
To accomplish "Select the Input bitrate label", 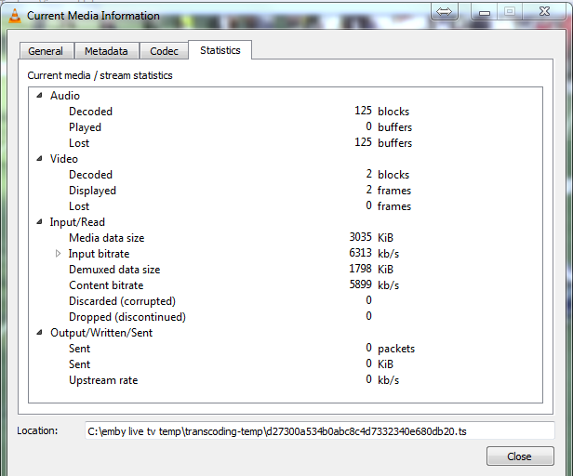I will pyautogui.click(x=99, y=254).
